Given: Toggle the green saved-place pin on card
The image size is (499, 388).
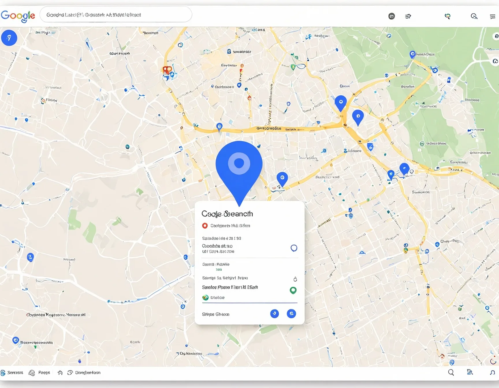Looking at the screenshot, I should point(293,290).
